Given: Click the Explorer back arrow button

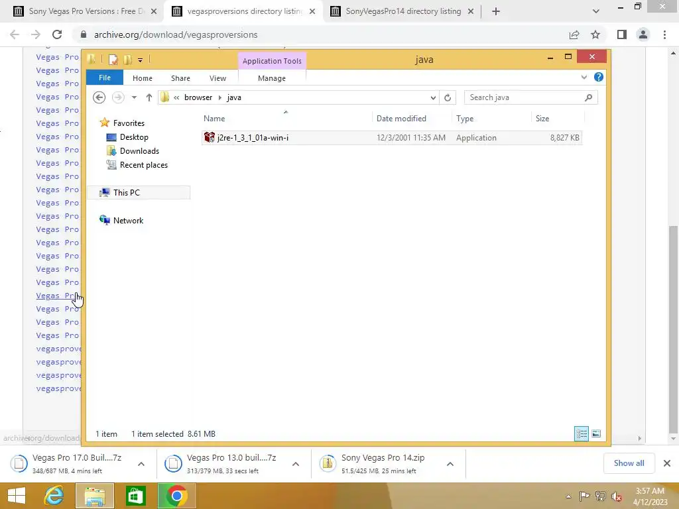Looking at the screenshot, I should pyautogui.click(x=99, y=97).
